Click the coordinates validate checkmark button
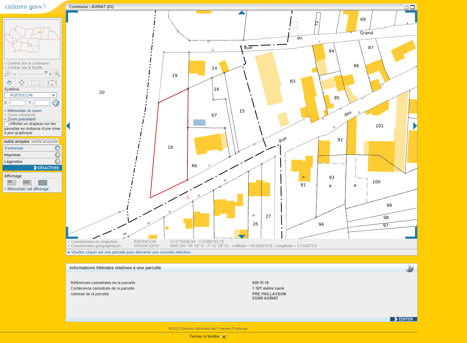The width and height of the screenshot is (467, 343). tap(55, 103)
